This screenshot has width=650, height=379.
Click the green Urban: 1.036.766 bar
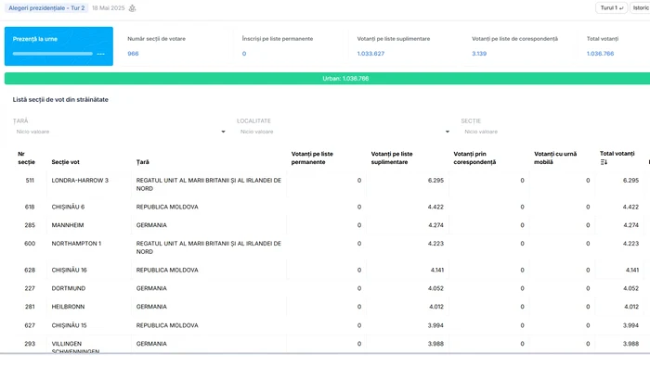click(327, 78)
